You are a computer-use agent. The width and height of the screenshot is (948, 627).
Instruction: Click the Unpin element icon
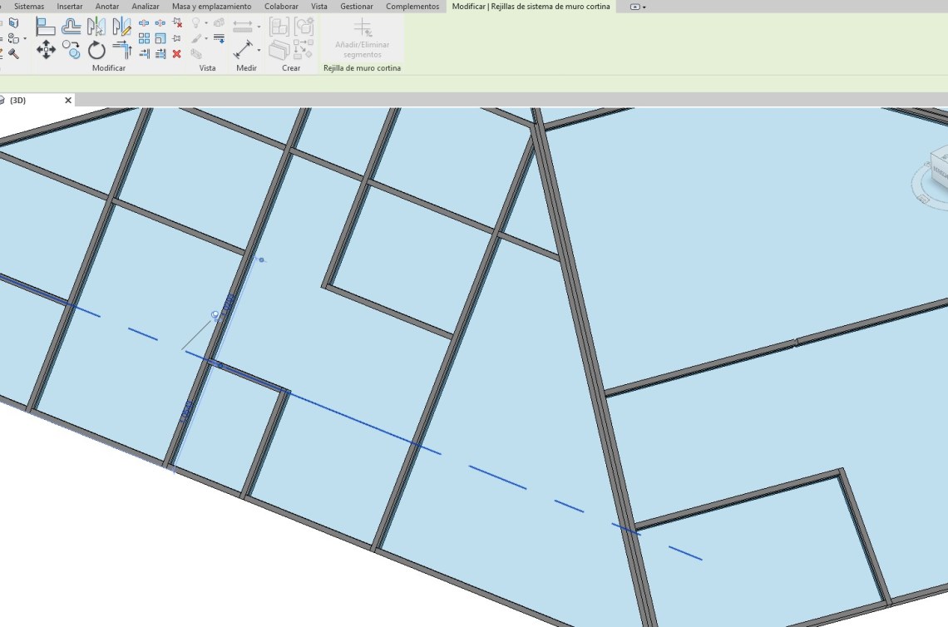(x=176, y=23)
